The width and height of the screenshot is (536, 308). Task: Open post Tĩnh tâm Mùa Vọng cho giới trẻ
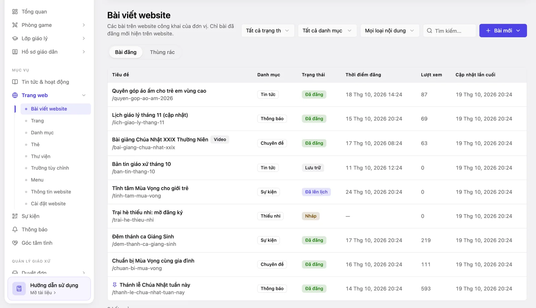point(150,188)
